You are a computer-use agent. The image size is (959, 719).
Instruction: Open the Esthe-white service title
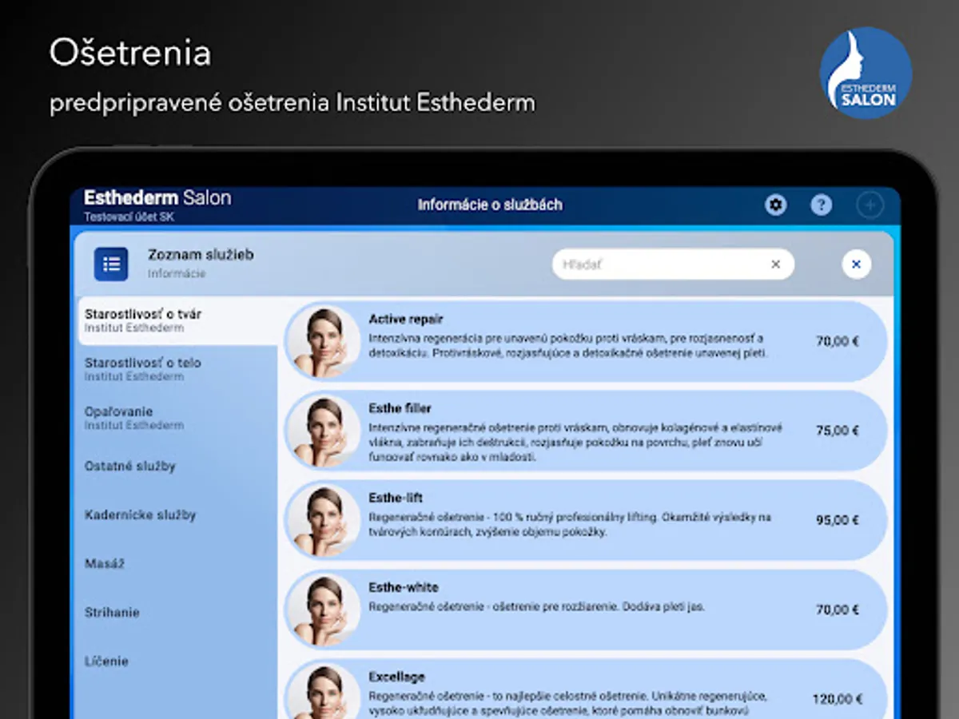(x=404, y=588)
